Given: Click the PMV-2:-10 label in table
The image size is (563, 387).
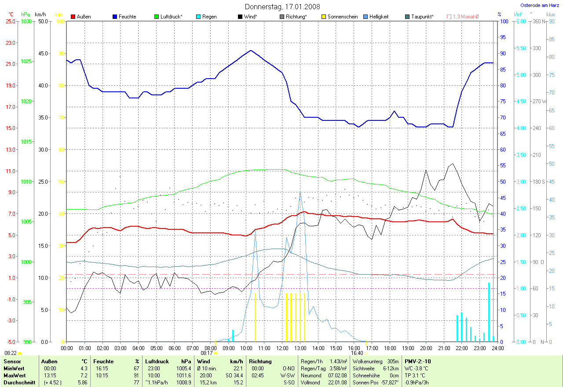Looking at the screenshot, I should [x=418, y=362].
